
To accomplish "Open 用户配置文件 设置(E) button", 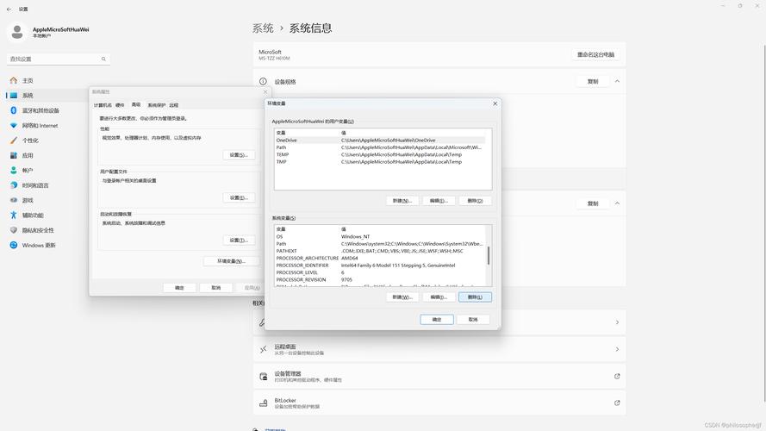I will (x=239, y=198).
